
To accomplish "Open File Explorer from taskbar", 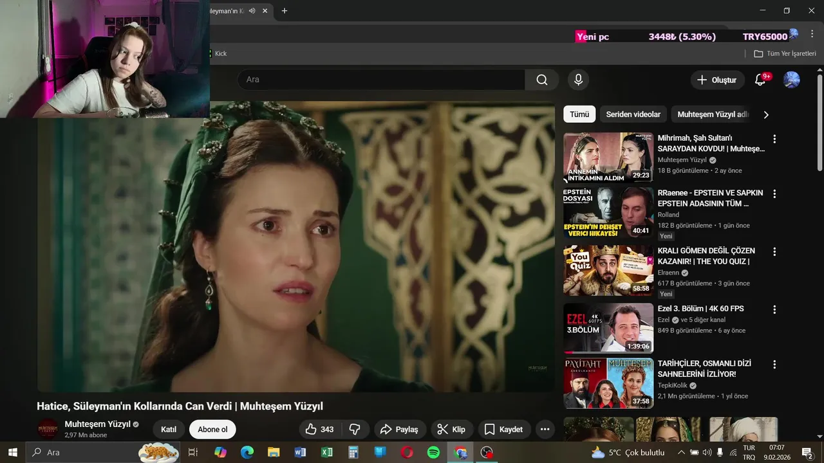I will pos(274,452).
